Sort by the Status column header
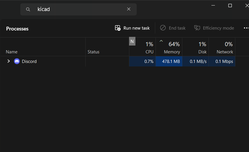 tap(93, 52)
